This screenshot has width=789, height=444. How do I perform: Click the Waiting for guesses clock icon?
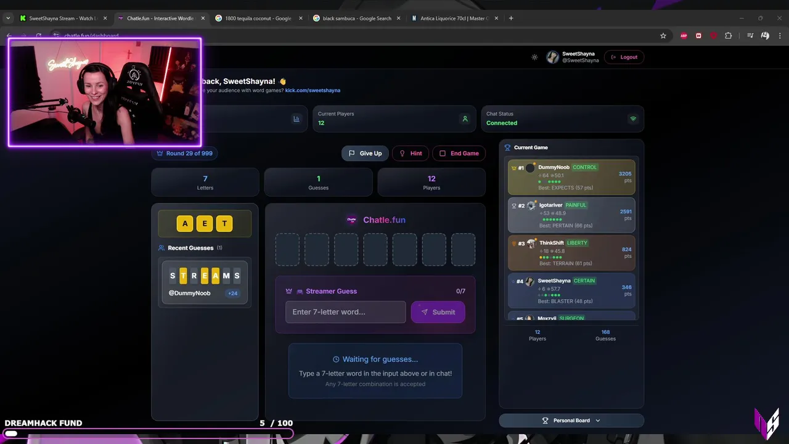coord(336,360)
